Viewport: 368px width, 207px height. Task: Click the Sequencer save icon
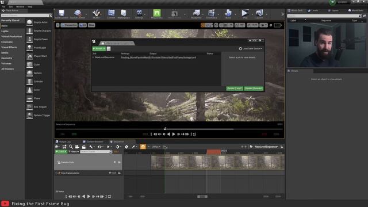coord(64,147)
